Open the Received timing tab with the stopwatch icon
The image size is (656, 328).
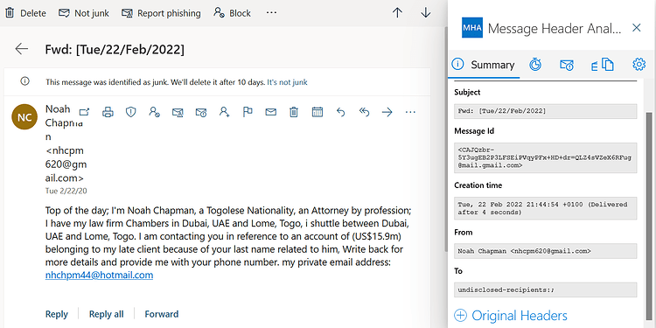[535, 65]
